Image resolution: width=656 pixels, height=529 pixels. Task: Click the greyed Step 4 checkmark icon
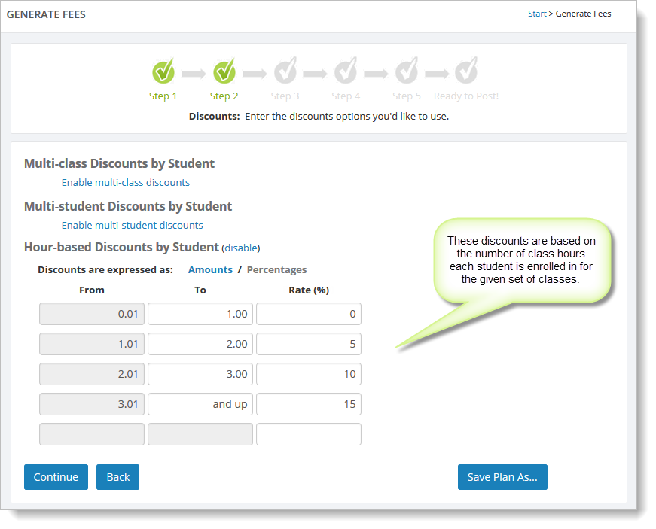pos(346,71)
